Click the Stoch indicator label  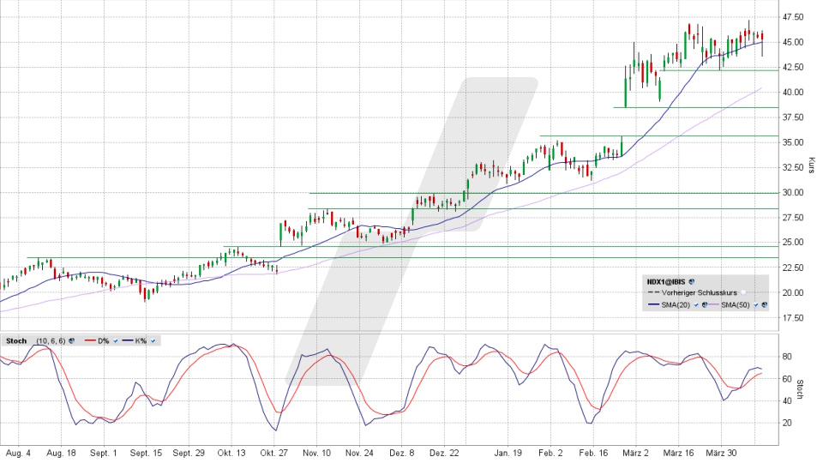coord(16,340)
